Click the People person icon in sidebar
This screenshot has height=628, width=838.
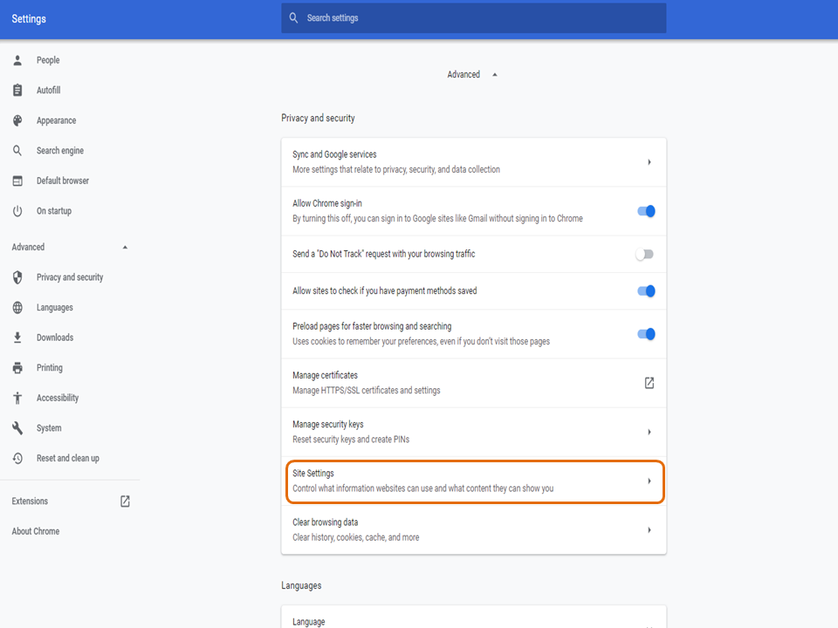point(17,60)
